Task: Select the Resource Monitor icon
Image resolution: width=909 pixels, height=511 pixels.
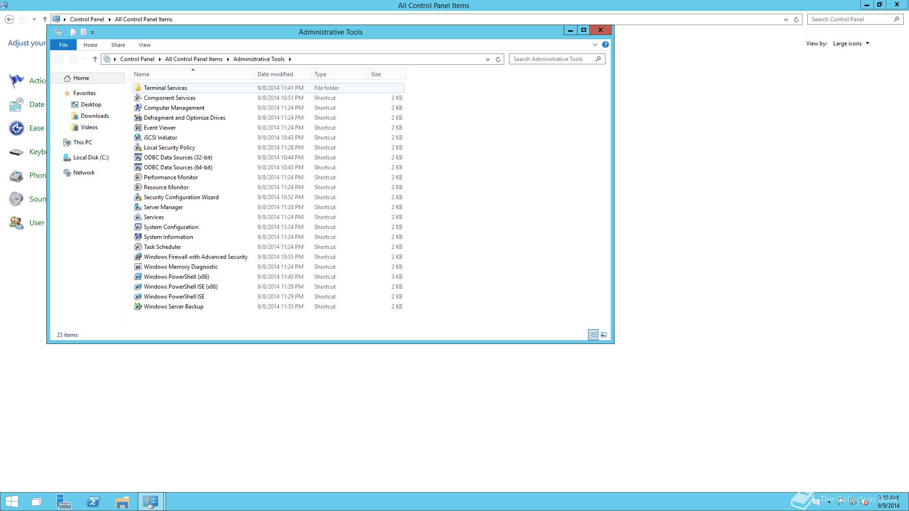Action: pos(138,187)
